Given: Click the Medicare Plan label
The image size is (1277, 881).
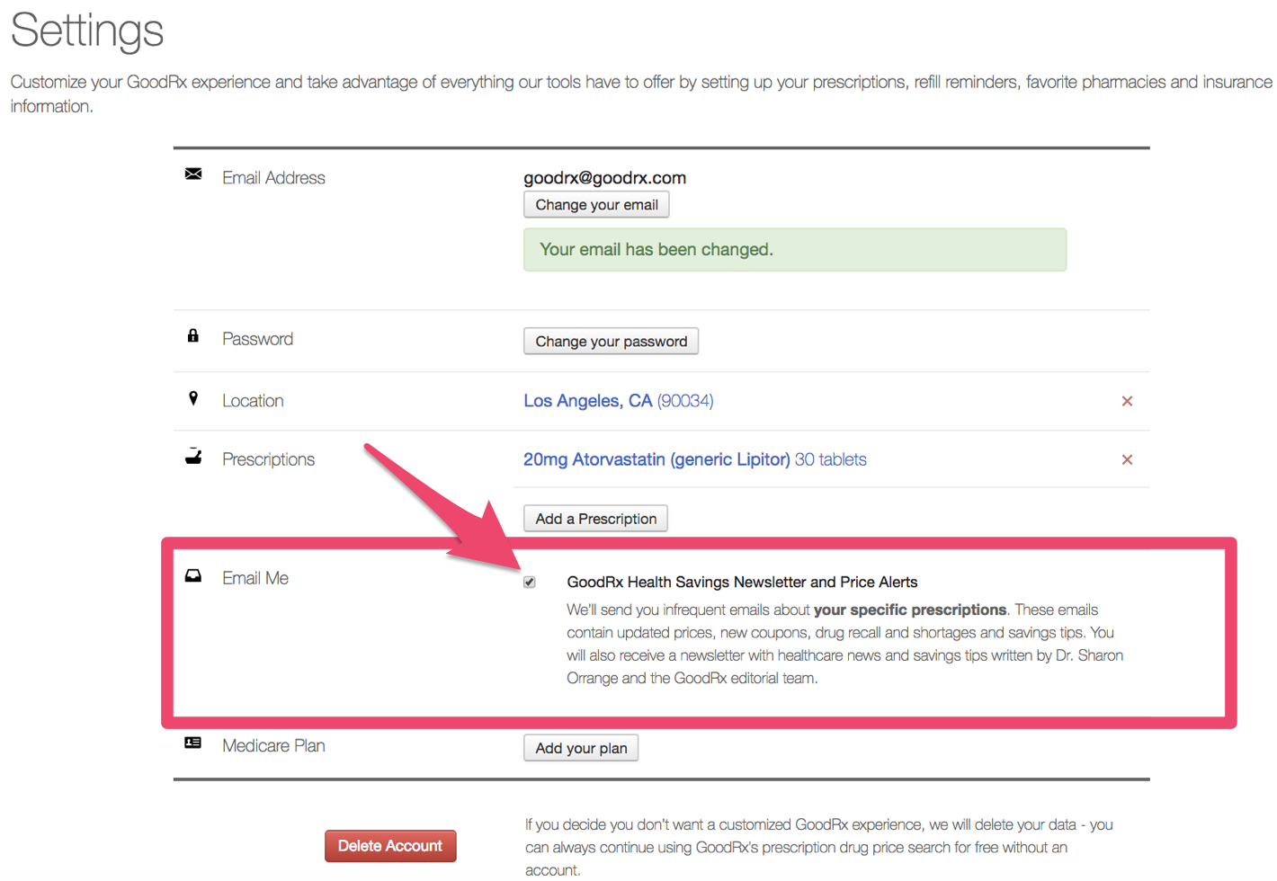Looking at the screenshot, I should (x=273, y=746).
